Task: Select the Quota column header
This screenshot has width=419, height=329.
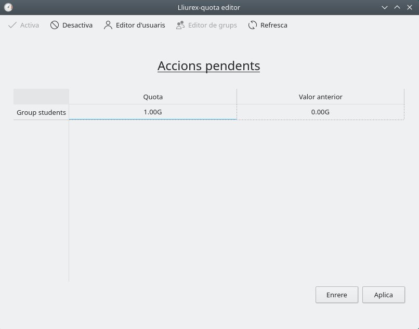Action: 153,97
